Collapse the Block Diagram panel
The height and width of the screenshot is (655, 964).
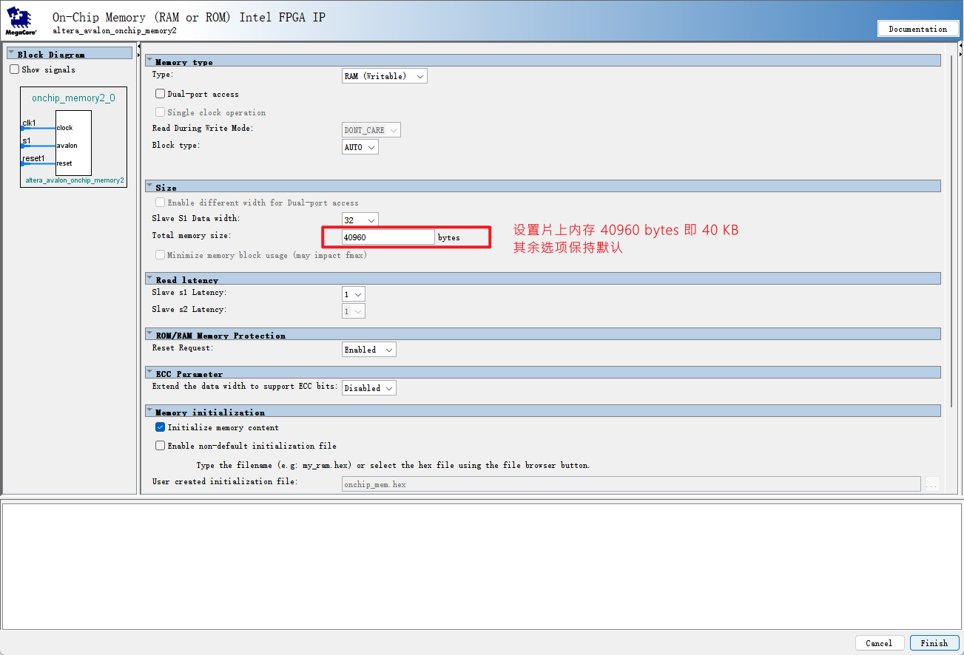click(11, 53)
